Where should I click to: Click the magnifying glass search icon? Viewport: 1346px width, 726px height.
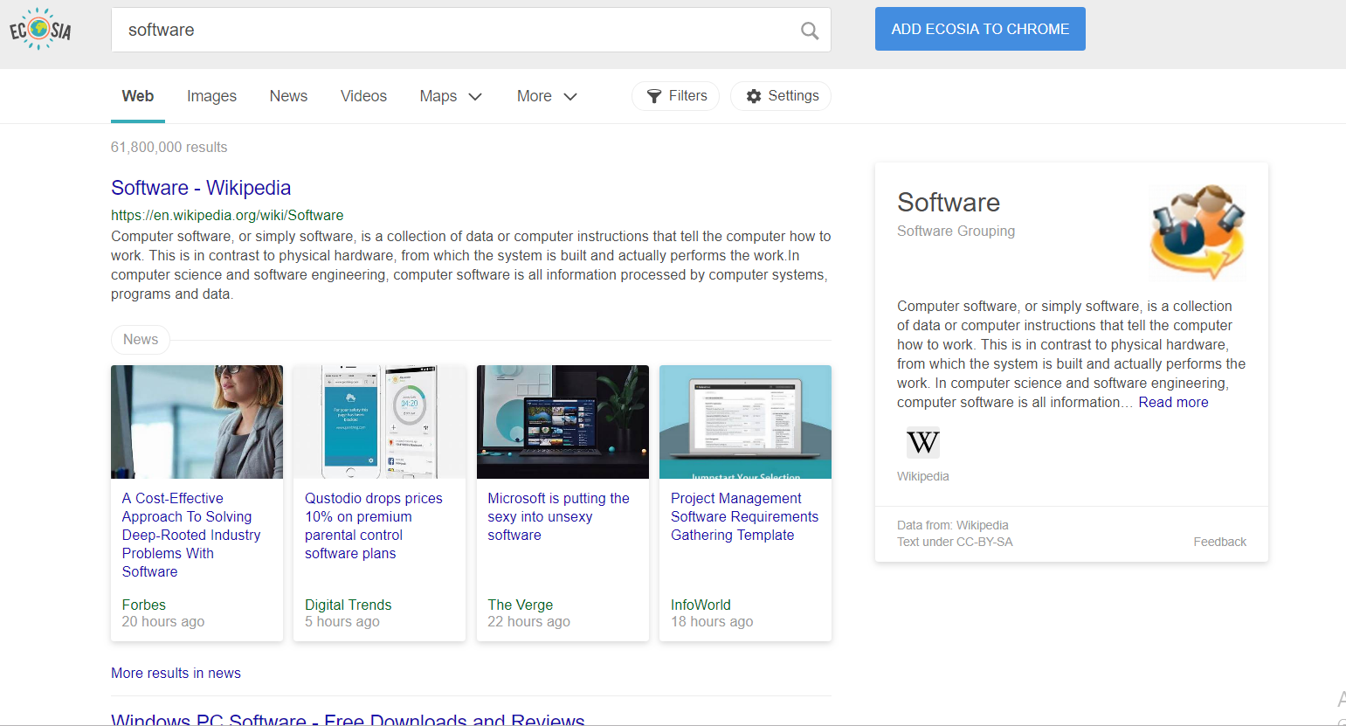810,31
